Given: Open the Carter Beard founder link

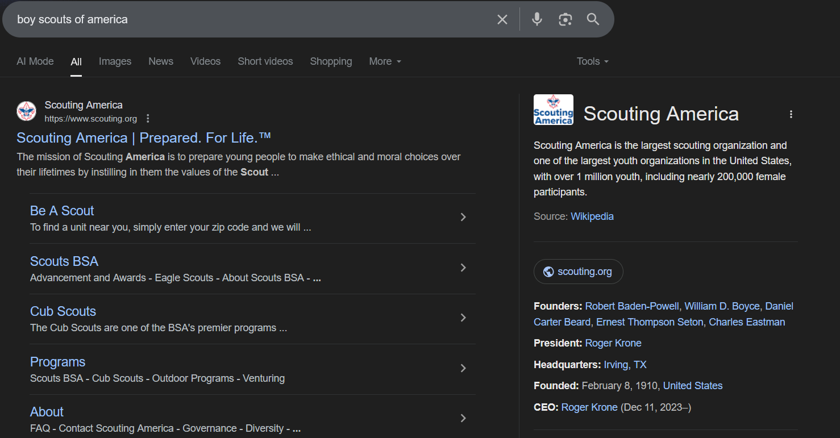Looking at the screenshot, I should click(x=562, y=322).
